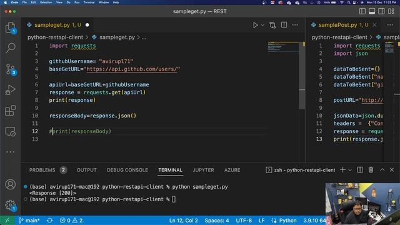Click python-restapi-client breadcrumb in left editor
This screenshot has width=400, height=225.
coord(56,37)
